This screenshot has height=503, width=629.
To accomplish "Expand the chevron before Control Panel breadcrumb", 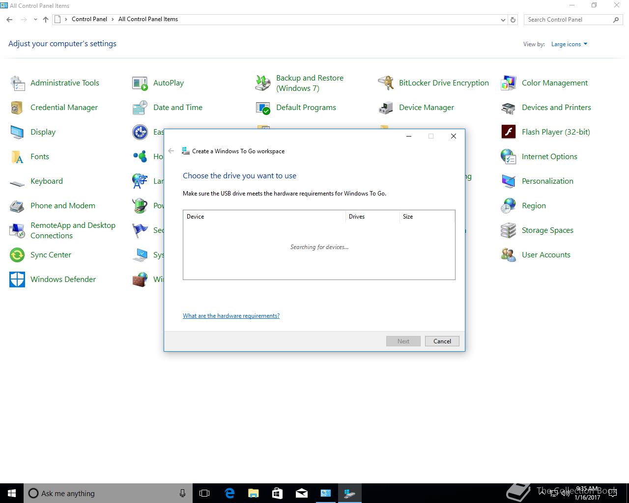I will pyautogui.click(x=66, y=20).
